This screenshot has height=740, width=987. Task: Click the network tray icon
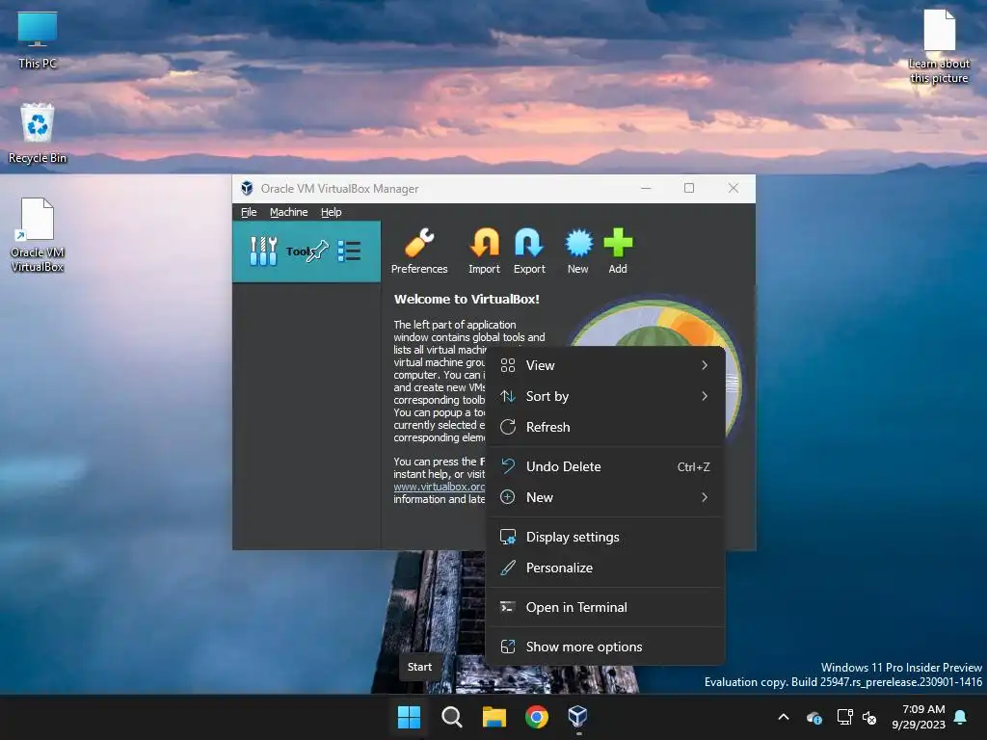point(844,717)
